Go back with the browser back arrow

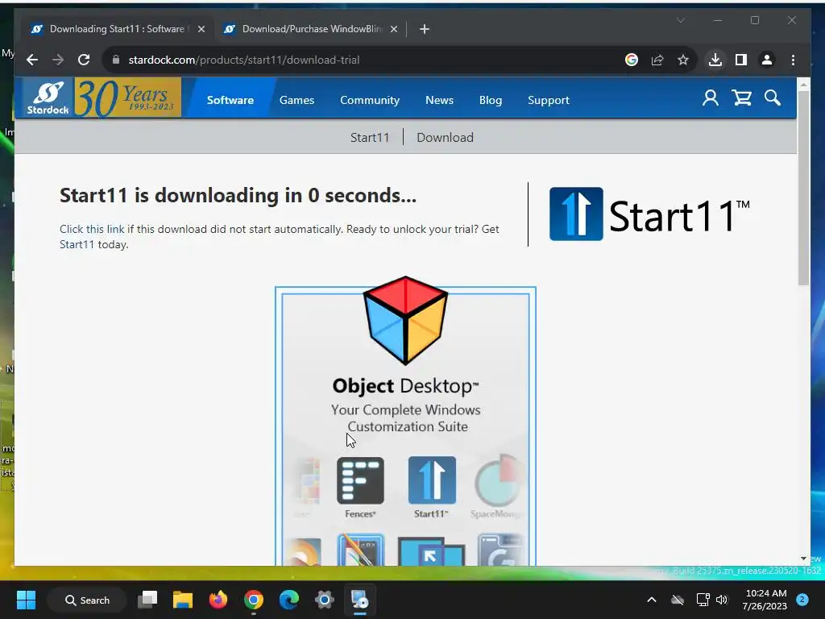pyautogui.click(x=32, y=60)
